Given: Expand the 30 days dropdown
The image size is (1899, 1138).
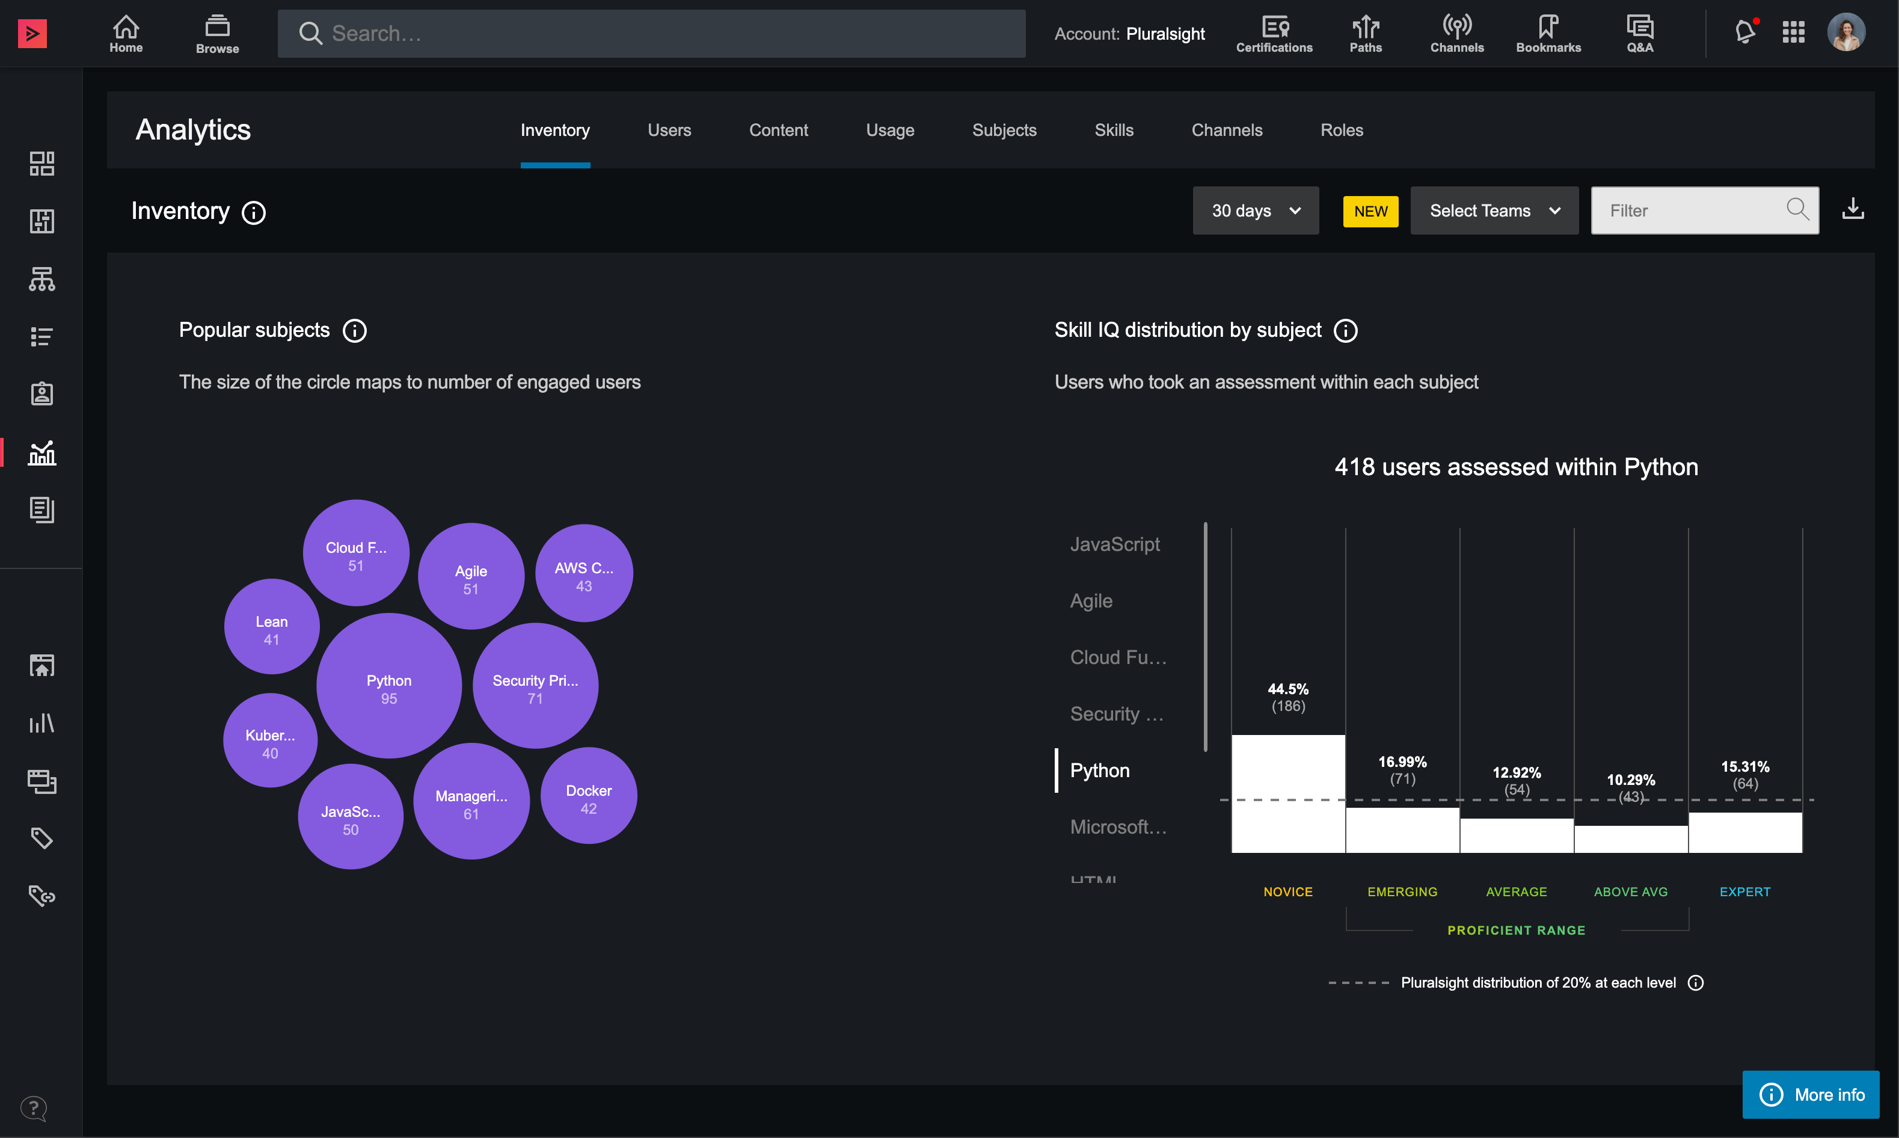Looking at the screenshot, I should click(1255, 211).
